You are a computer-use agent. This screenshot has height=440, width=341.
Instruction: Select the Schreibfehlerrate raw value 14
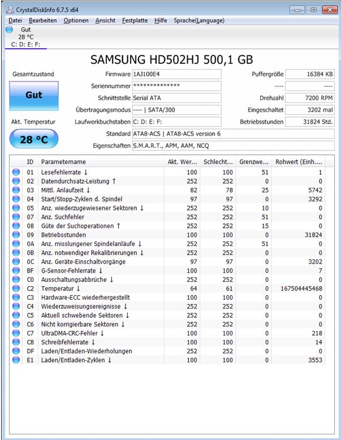(x=318, y=342)
